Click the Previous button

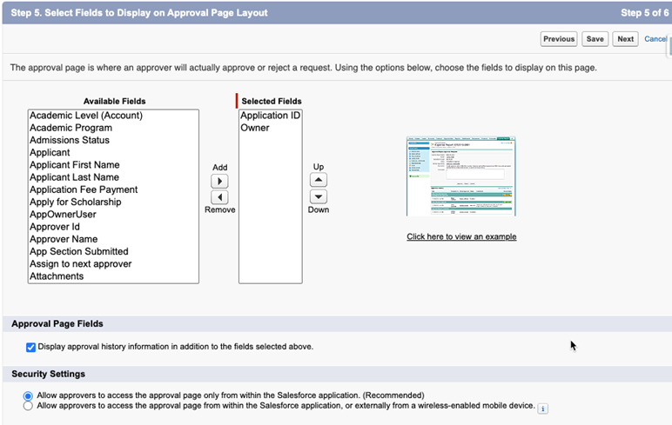(x=559, y=39)
